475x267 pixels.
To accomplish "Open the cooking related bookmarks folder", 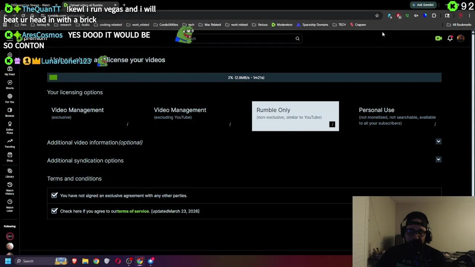I will [108, 25].
